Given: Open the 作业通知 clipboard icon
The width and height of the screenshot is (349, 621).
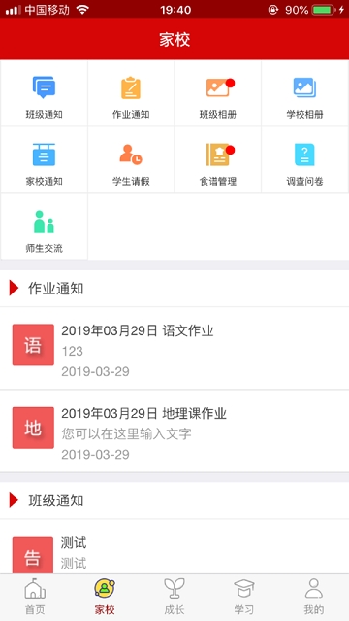Looking at the screenshot, I should tap(131, 87).
